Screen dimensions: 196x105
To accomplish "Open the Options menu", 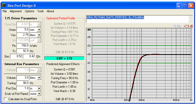I will (30, 11).
